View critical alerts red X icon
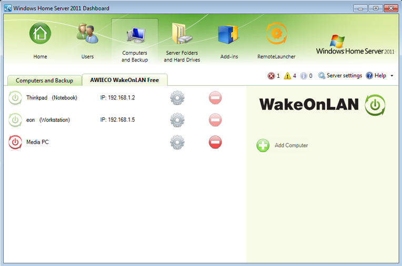Screen dimensions: 402x266 pos(271,76)
